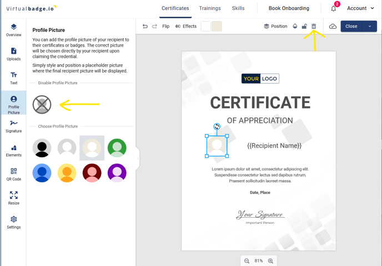Undo the last action

point(145,26)
